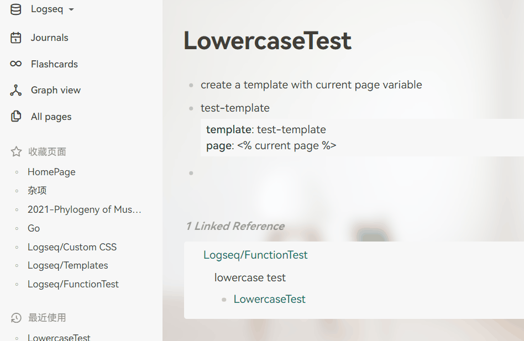Open the LowercaseTest link inside linked references
This screenshot has height=341, width=524.
270,299
